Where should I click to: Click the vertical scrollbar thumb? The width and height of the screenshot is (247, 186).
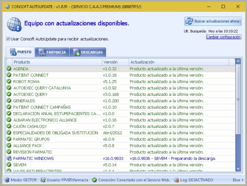pos(238,99)
